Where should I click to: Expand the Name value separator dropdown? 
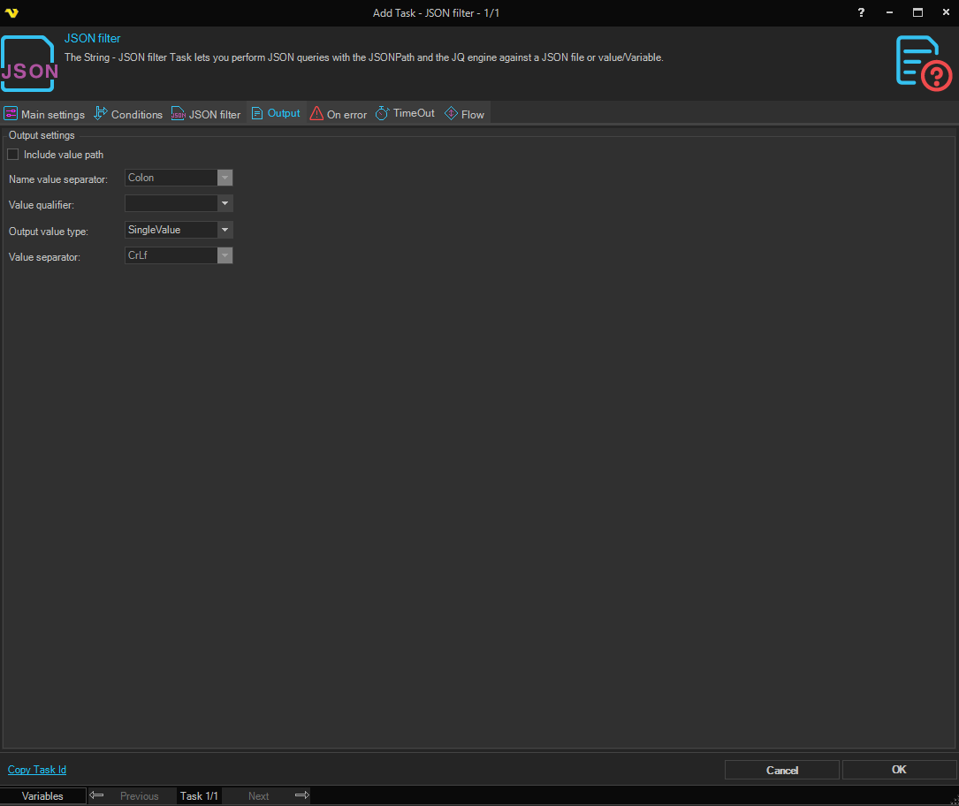click(225, 178)
